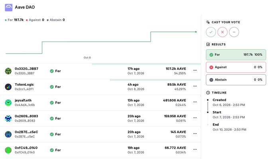Select the Abstain result bar

click(236, 80)
